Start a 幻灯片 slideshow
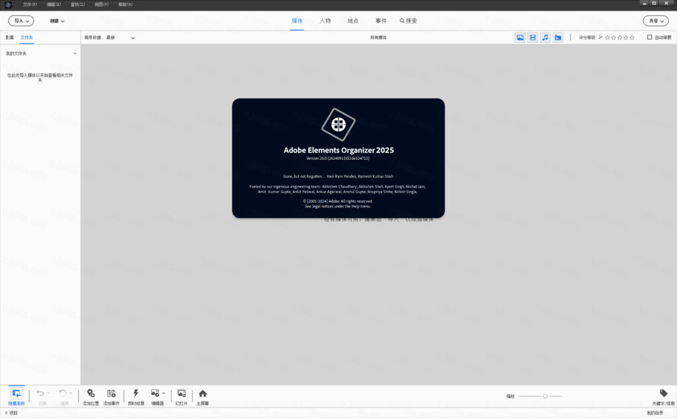This screenshot has height=418, width=677. pyautogui.click(x=182, y=393)
